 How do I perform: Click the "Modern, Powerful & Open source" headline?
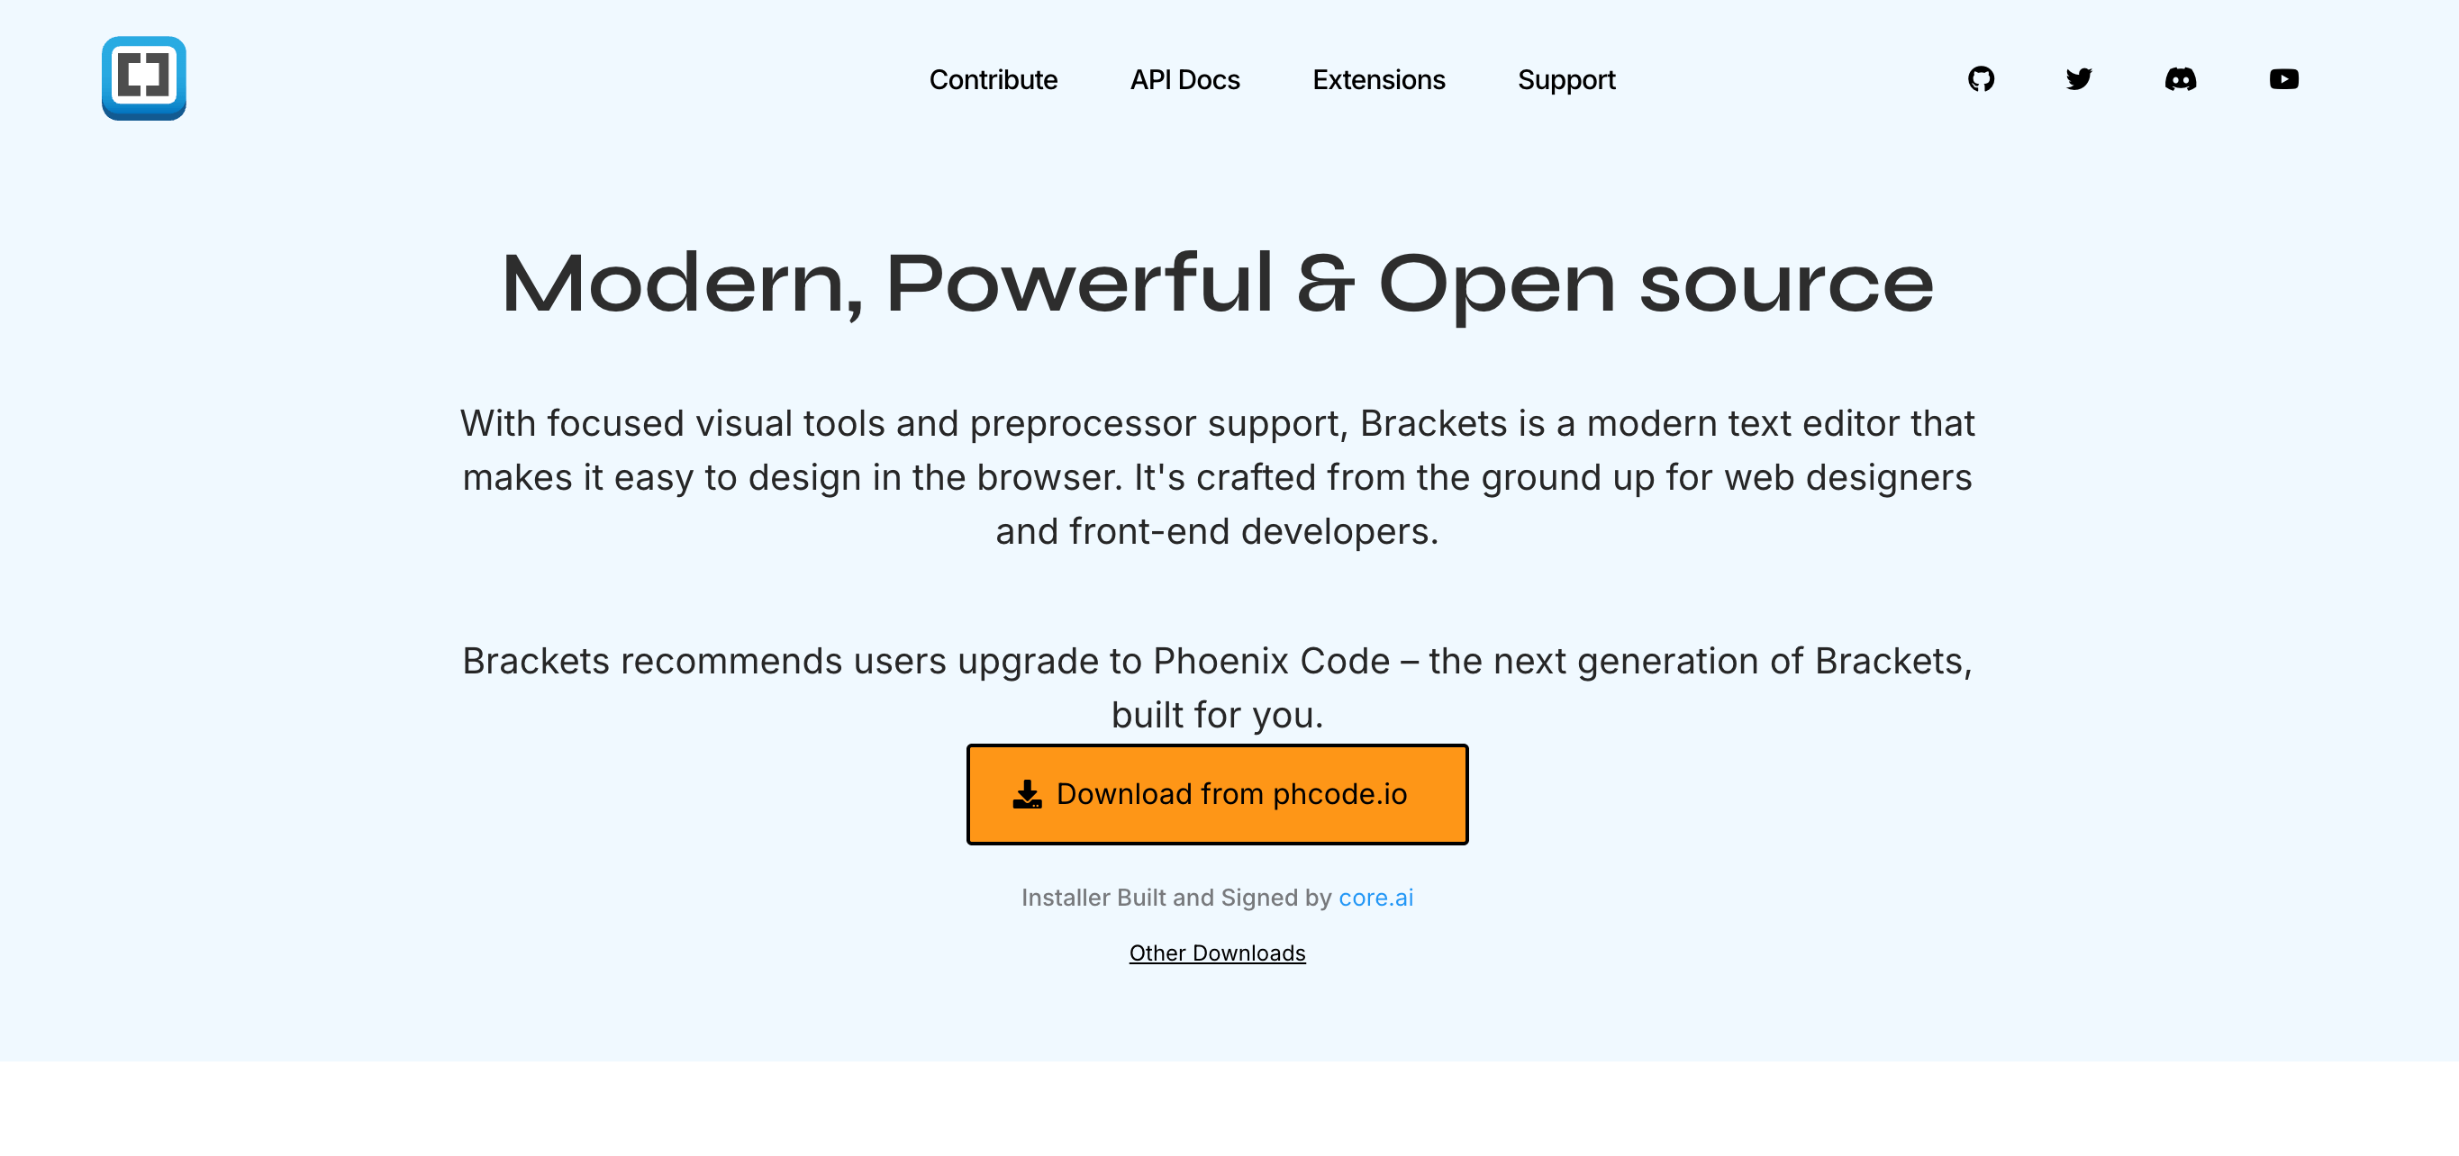(x=1217, y=284)
